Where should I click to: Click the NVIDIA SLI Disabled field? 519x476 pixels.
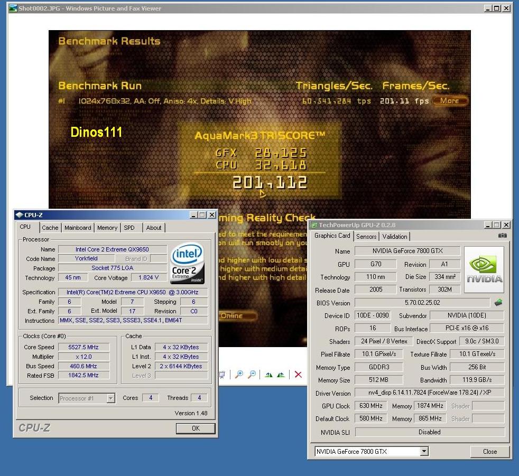430,432
